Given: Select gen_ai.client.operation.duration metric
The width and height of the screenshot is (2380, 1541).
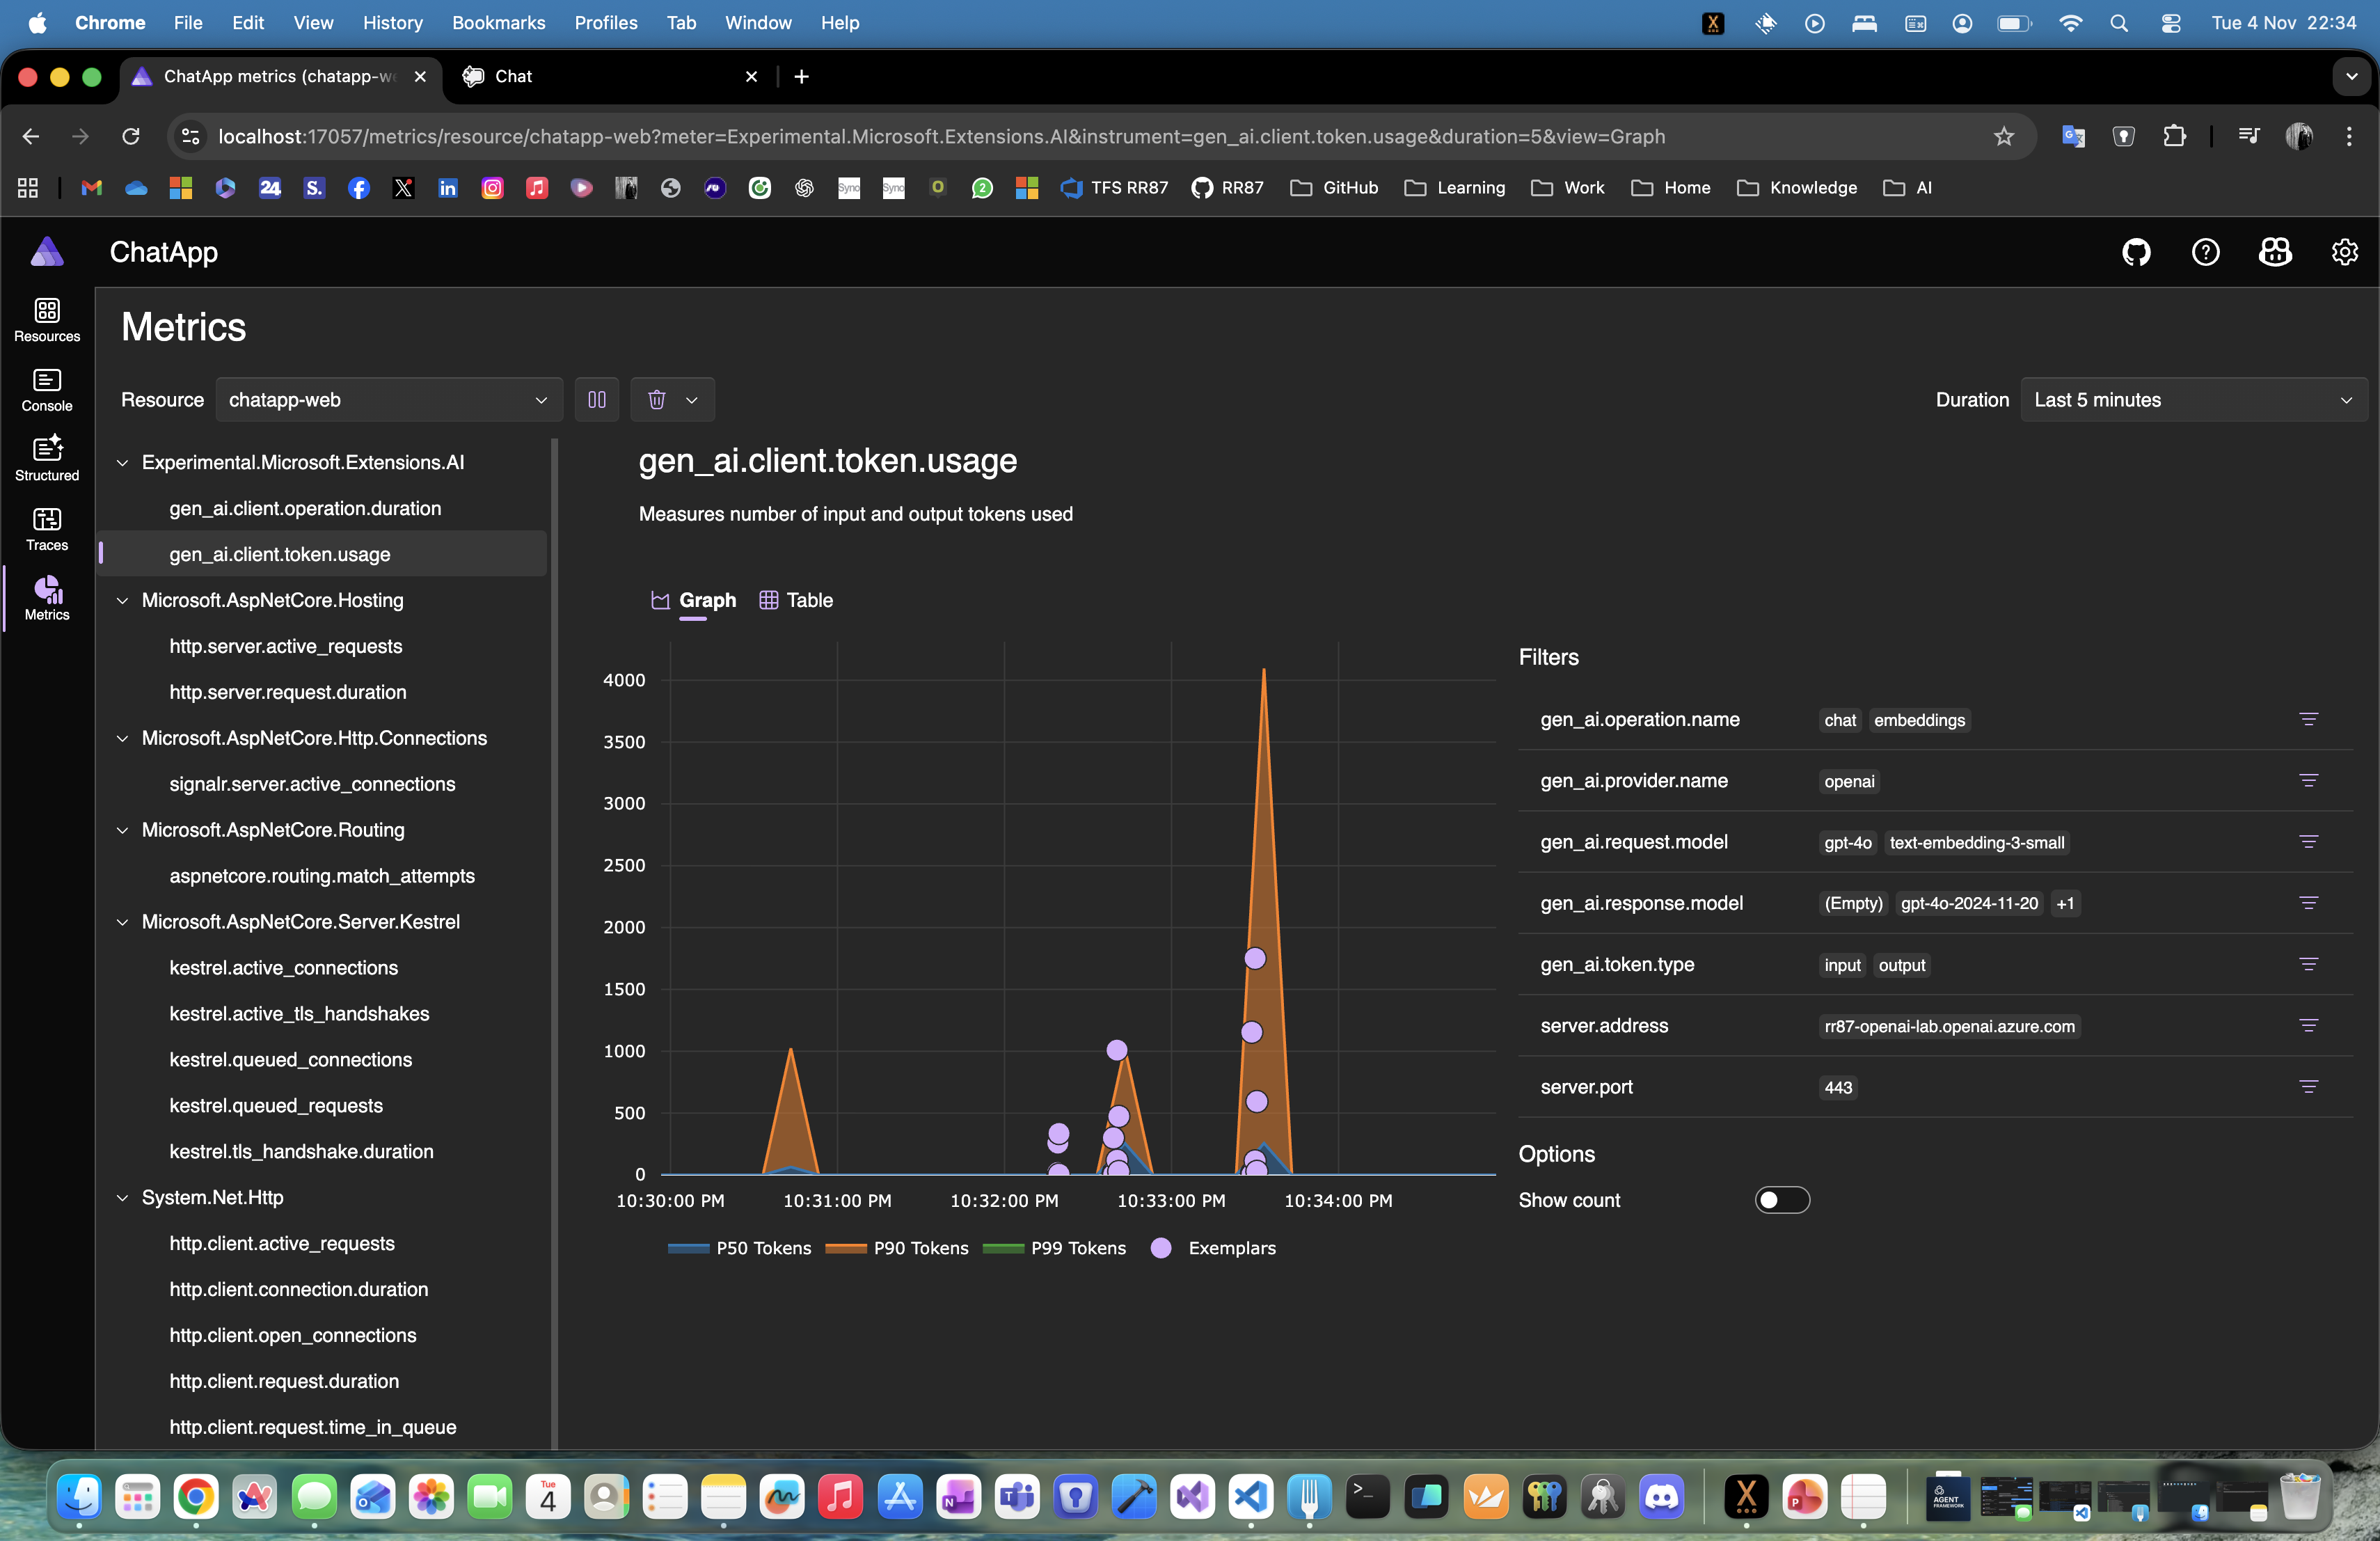Looking at the screenshot, I should click(x=305, y=508).
